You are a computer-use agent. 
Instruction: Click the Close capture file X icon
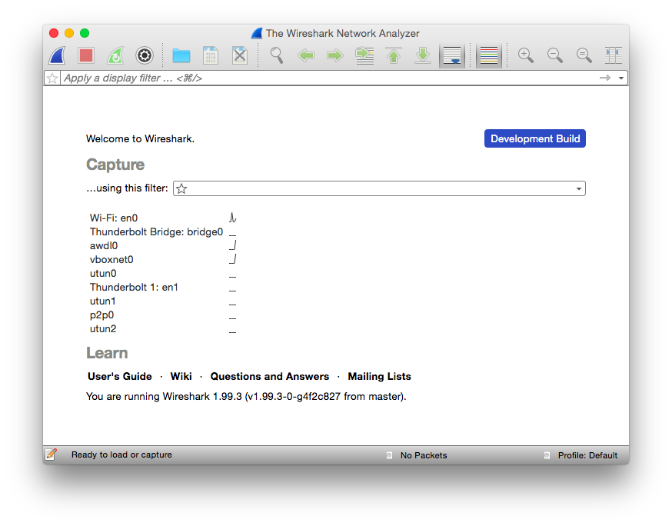[x=240, y=55]
